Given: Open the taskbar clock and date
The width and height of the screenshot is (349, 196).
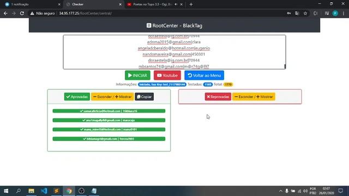Looking at the screenshot, I should pos(326,191).
